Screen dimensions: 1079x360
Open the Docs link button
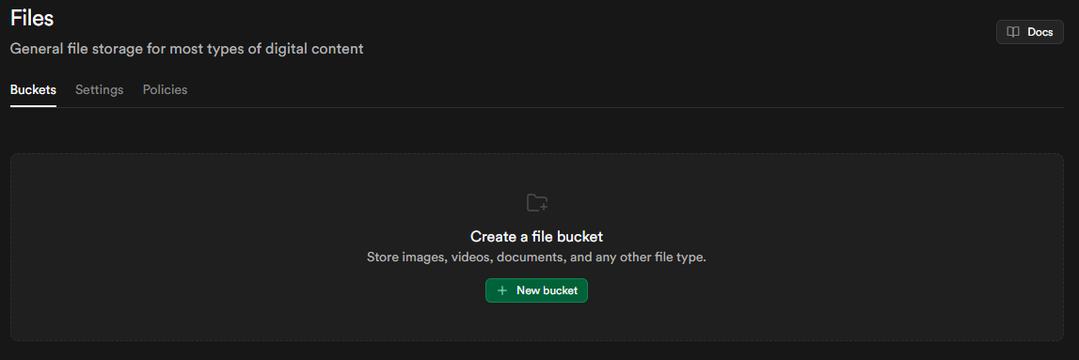tap(1029, 32)
